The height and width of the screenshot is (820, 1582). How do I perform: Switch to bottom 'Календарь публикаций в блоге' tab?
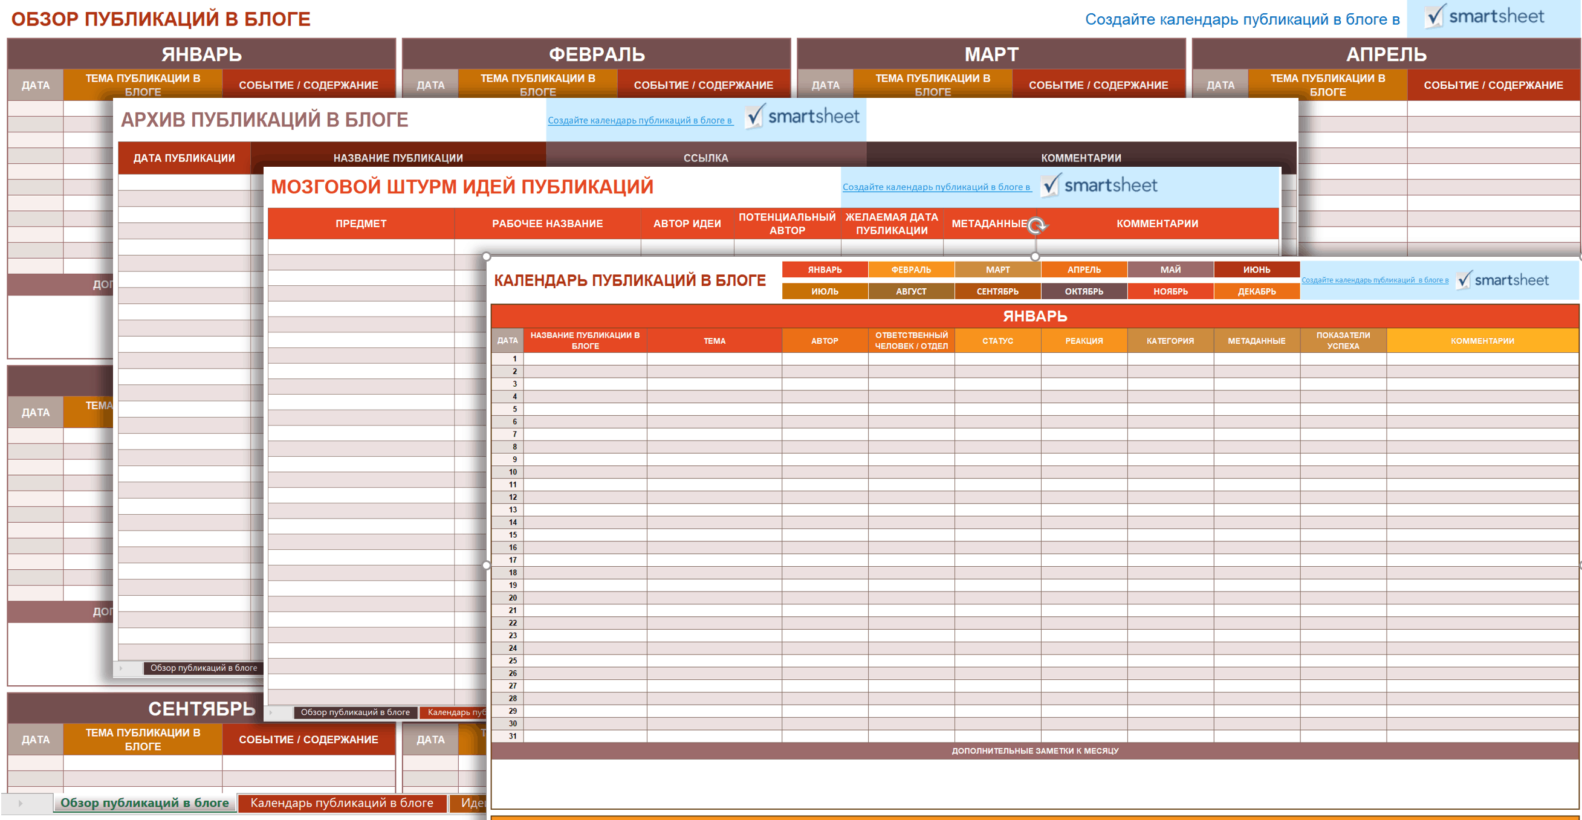pos(342,803)
